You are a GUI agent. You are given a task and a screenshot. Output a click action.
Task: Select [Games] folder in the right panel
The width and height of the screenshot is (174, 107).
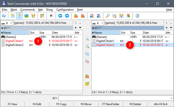pyautogui.click(x=132, y=37)
